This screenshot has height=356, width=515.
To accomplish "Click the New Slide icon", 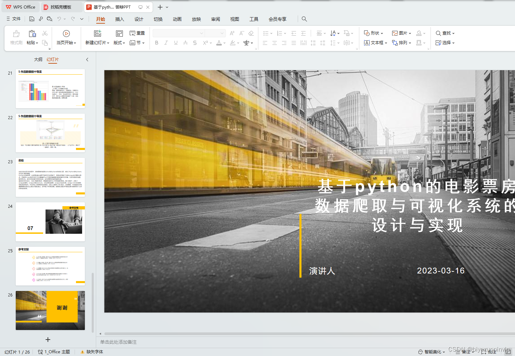I will 98,34.
